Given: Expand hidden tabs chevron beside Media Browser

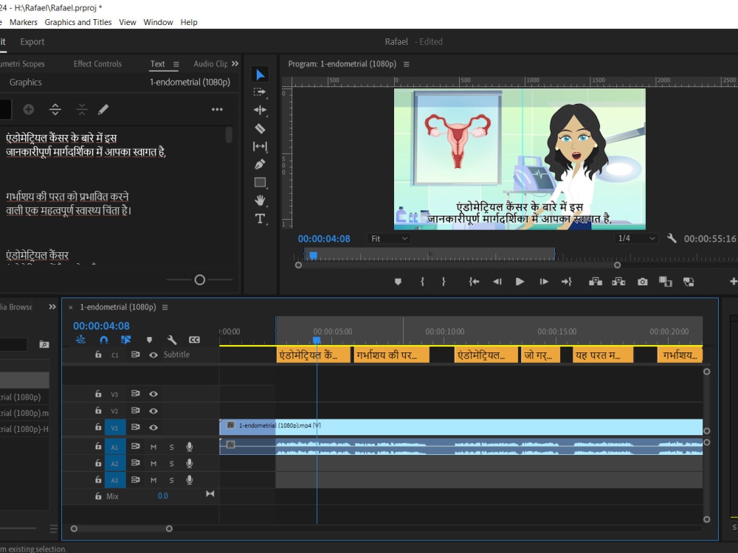Looking at the screenshot, I should click(52, 307).
